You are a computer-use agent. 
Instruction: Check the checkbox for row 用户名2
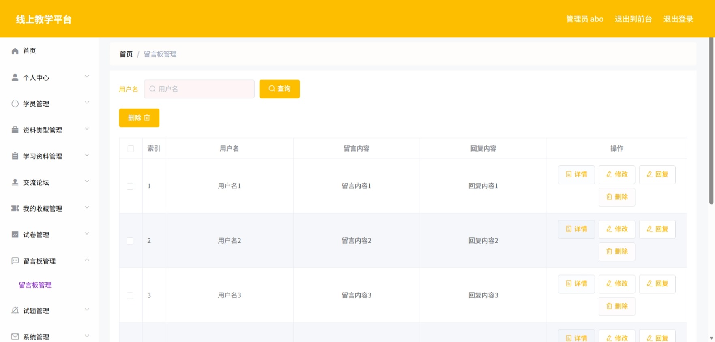point(130,241)
